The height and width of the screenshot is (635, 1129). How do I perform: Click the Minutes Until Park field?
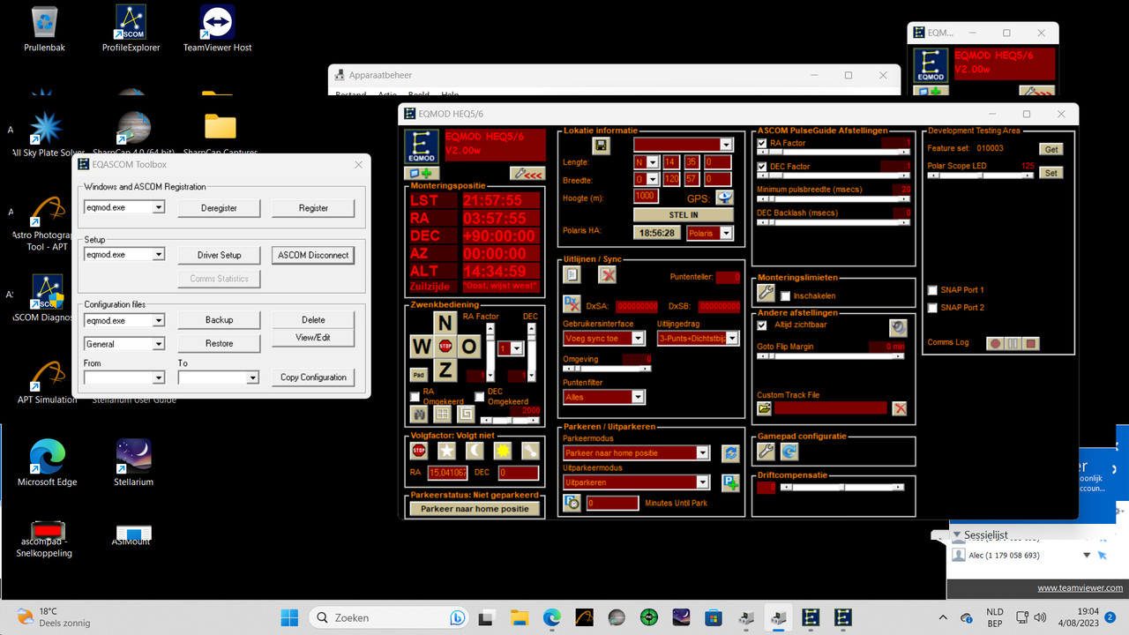(x=612, y=503)
